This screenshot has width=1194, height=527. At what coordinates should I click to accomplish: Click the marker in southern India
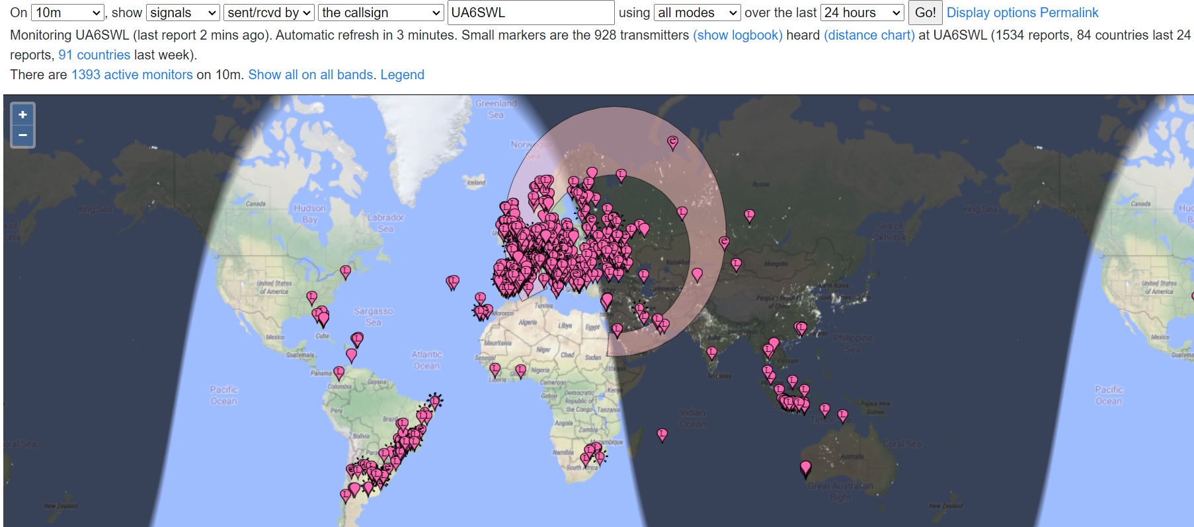(711, 353)
